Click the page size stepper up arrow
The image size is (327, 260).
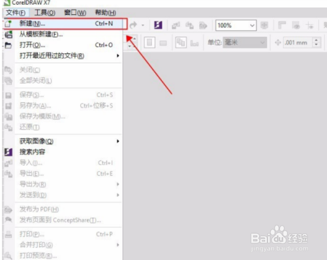point(134,38)
